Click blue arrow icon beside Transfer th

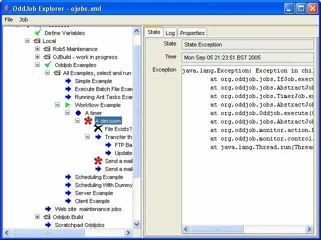coord(98,136)
